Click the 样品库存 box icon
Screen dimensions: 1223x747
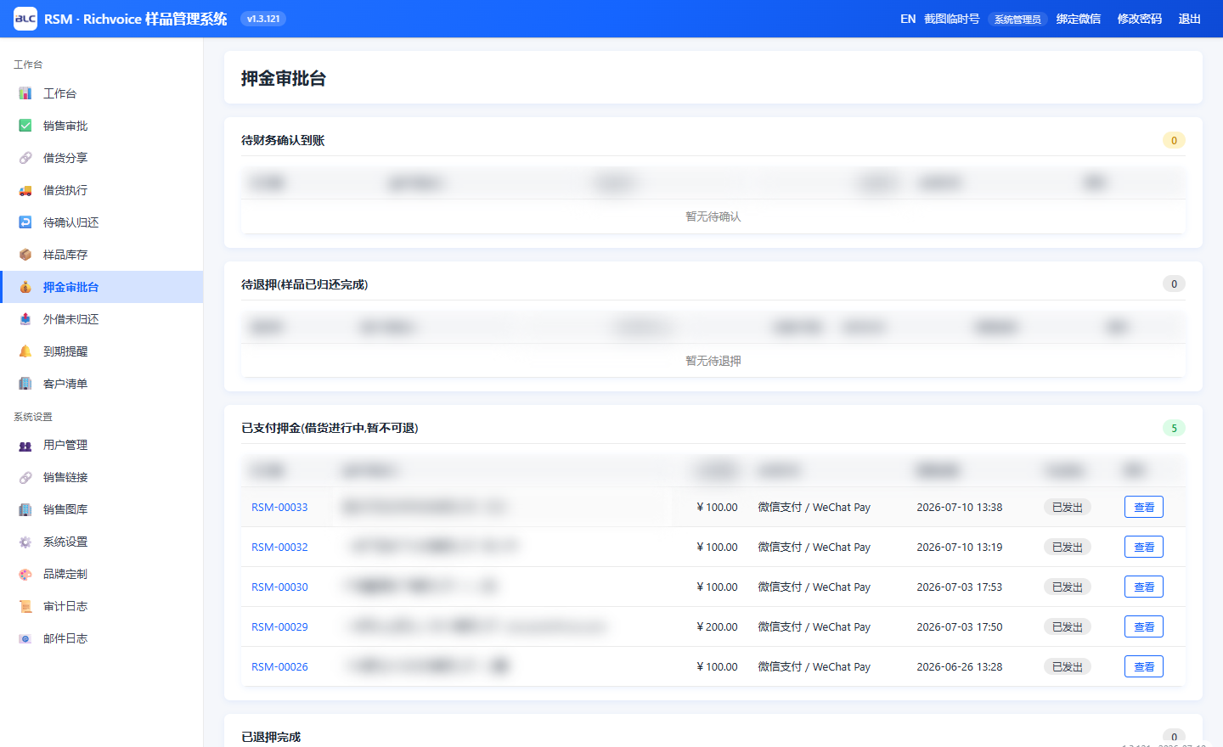point(25,255)
